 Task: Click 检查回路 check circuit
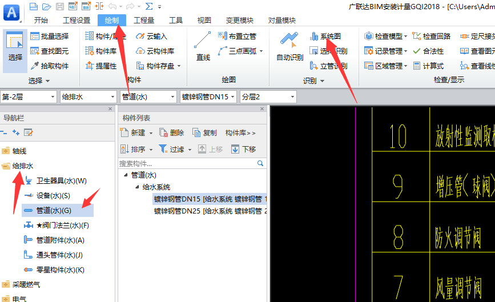432,37
